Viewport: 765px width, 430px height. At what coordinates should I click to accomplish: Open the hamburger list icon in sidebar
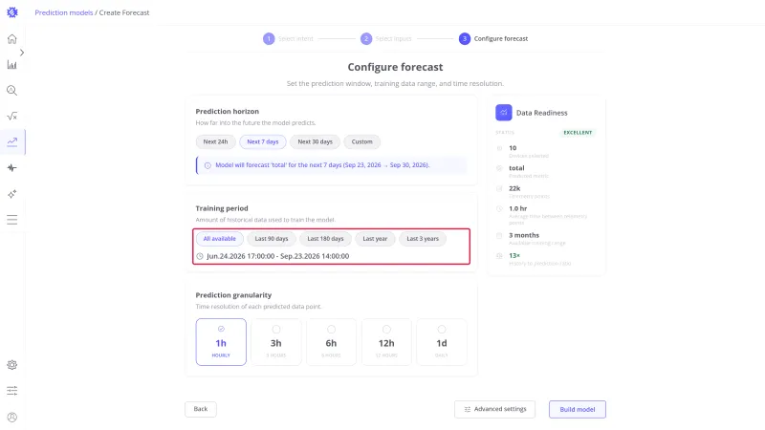coord(12,220)
